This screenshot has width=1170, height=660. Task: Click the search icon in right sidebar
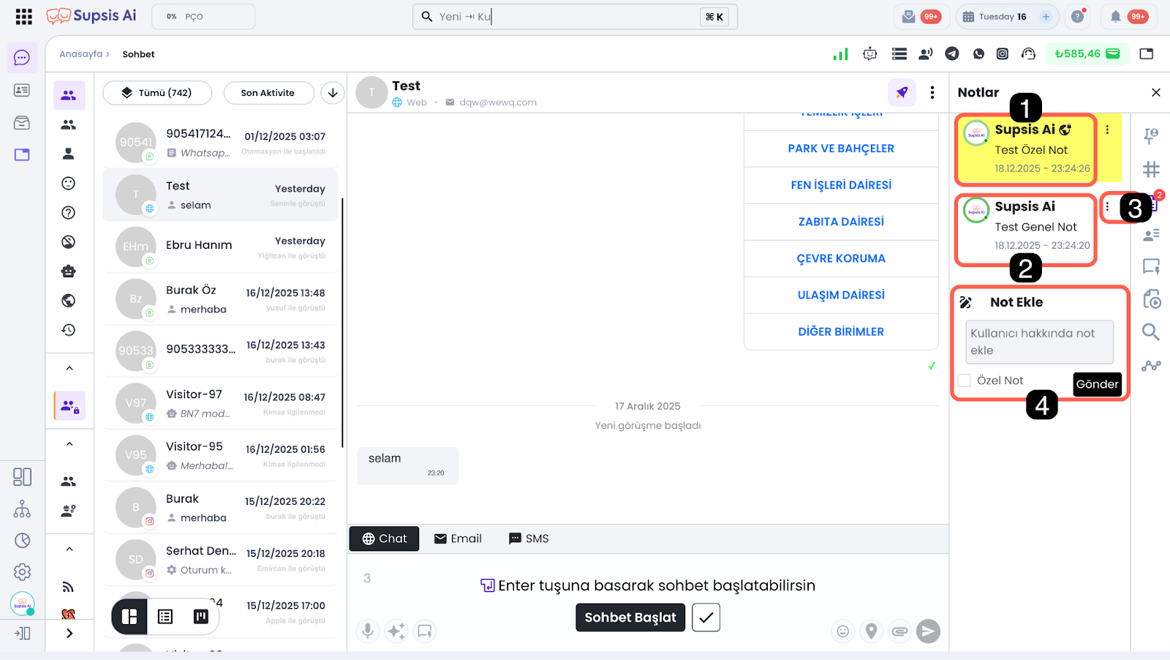tap(1150, 332)
